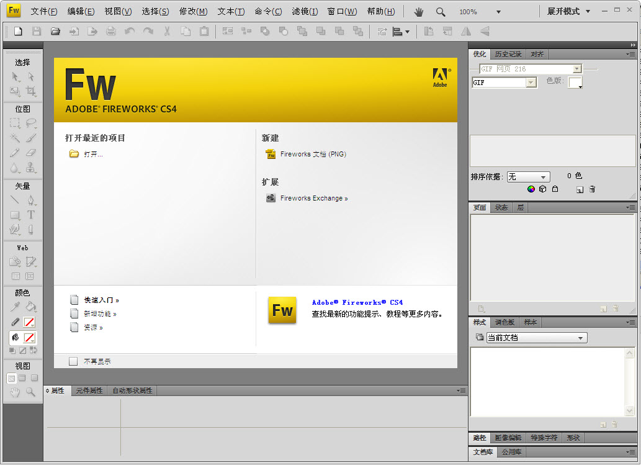Switch to the 历史记录 tab
The height and width of the screenshot is (465, 641).
tap(508, 54)
